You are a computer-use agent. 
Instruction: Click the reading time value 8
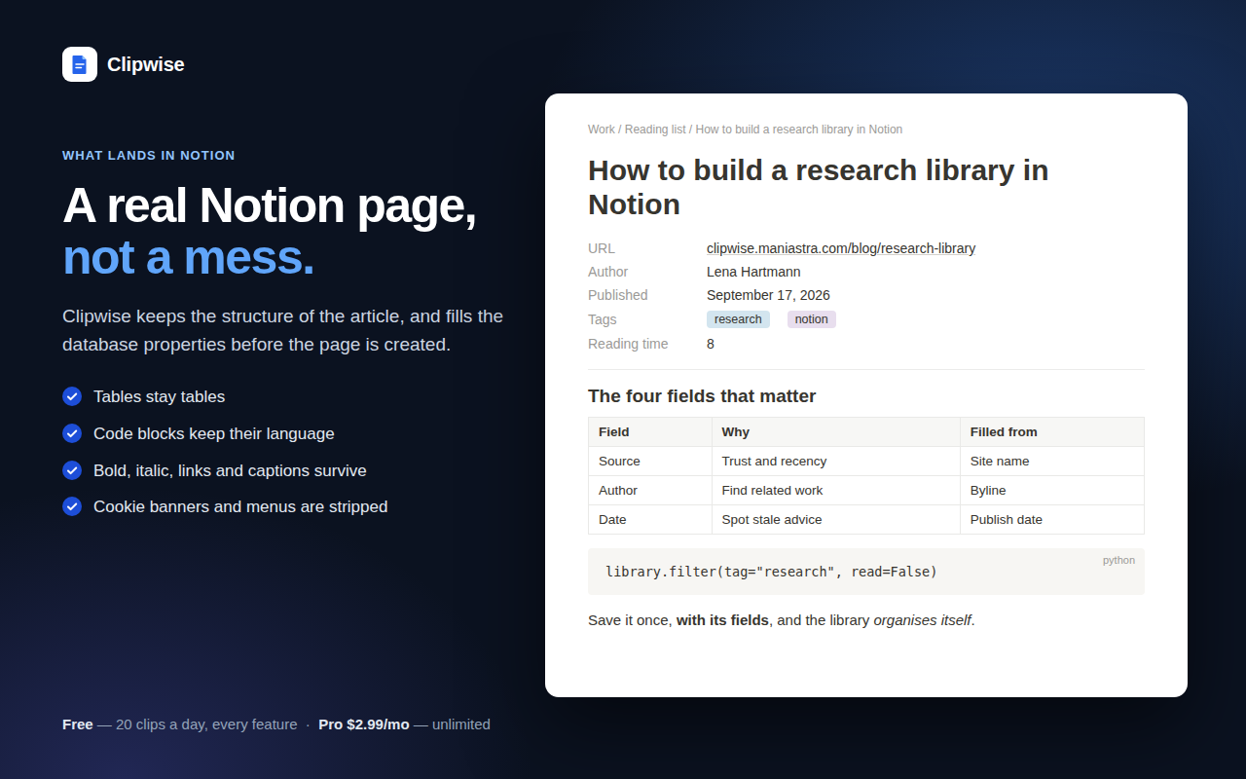(x=711, y=344)
